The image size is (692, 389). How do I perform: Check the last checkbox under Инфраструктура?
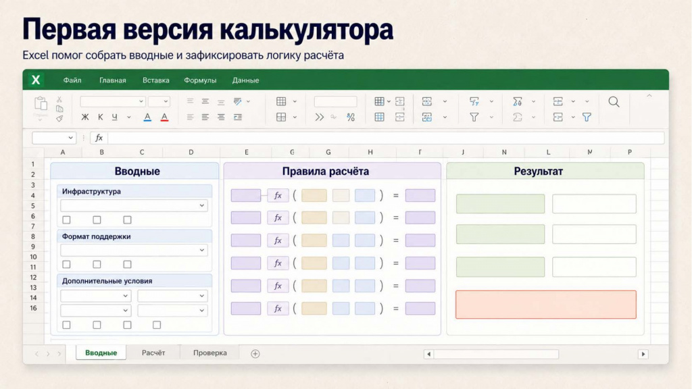pos(127,219)
